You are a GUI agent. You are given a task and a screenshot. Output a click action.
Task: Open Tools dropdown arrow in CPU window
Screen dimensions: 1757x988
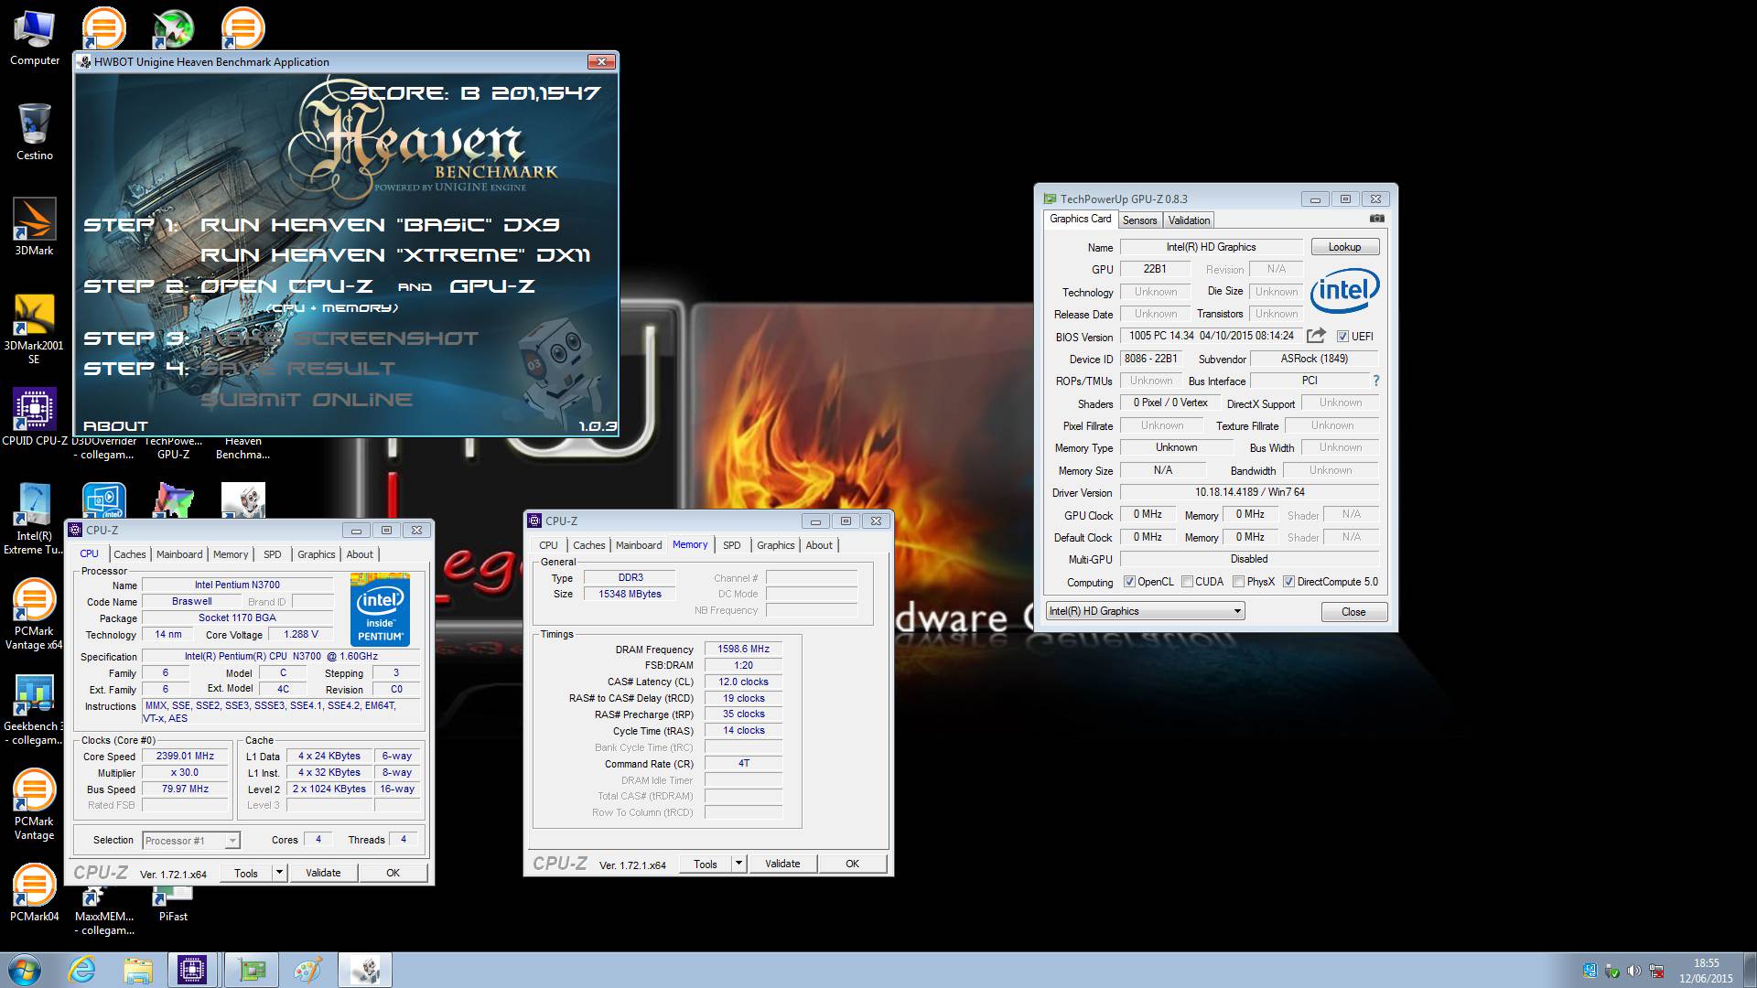[x=279, y=873]
